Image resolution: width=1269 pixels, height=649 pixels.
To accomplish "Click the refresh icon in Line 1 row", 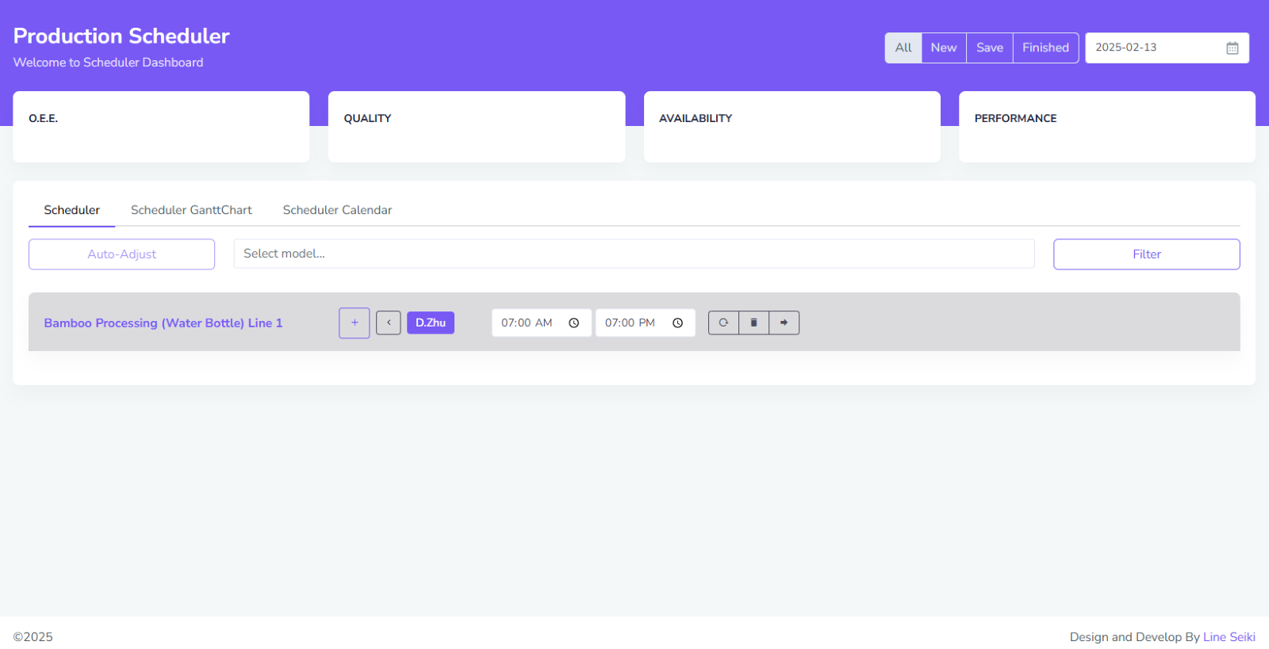I will [723, 323].
